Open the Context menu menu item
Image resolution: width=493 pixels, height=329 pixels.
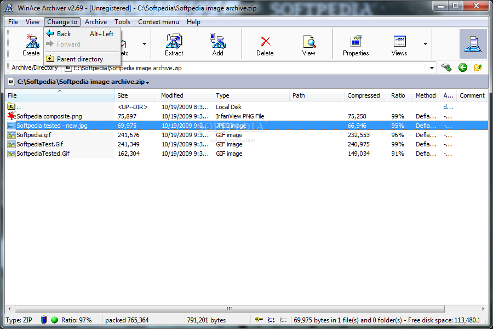point(158,22)
